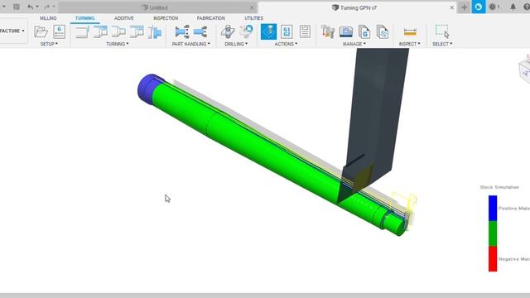Click the first Part Handling icon
This screenshot has height=298, width=530.
[182, 31]
